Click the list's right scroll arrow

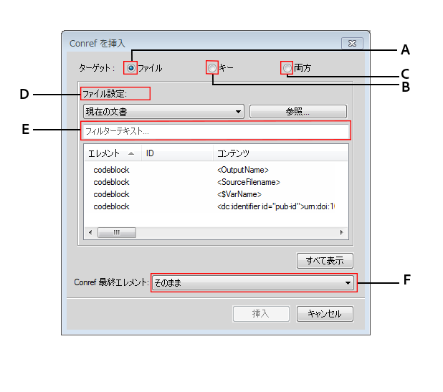point(342,233)
